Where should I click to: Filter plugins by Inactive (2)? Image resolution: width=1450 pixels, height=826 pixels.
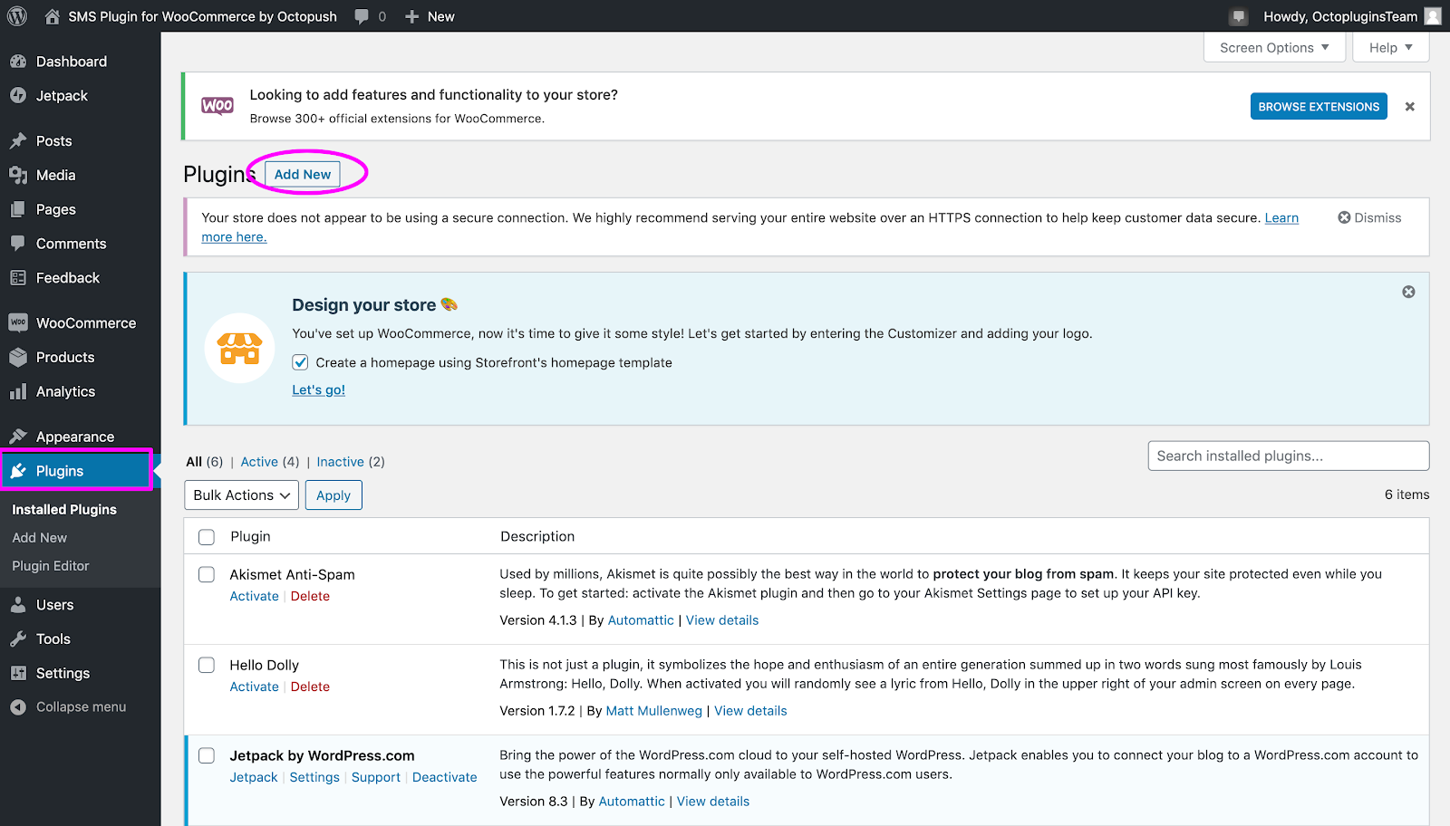[x=351, y=462]
